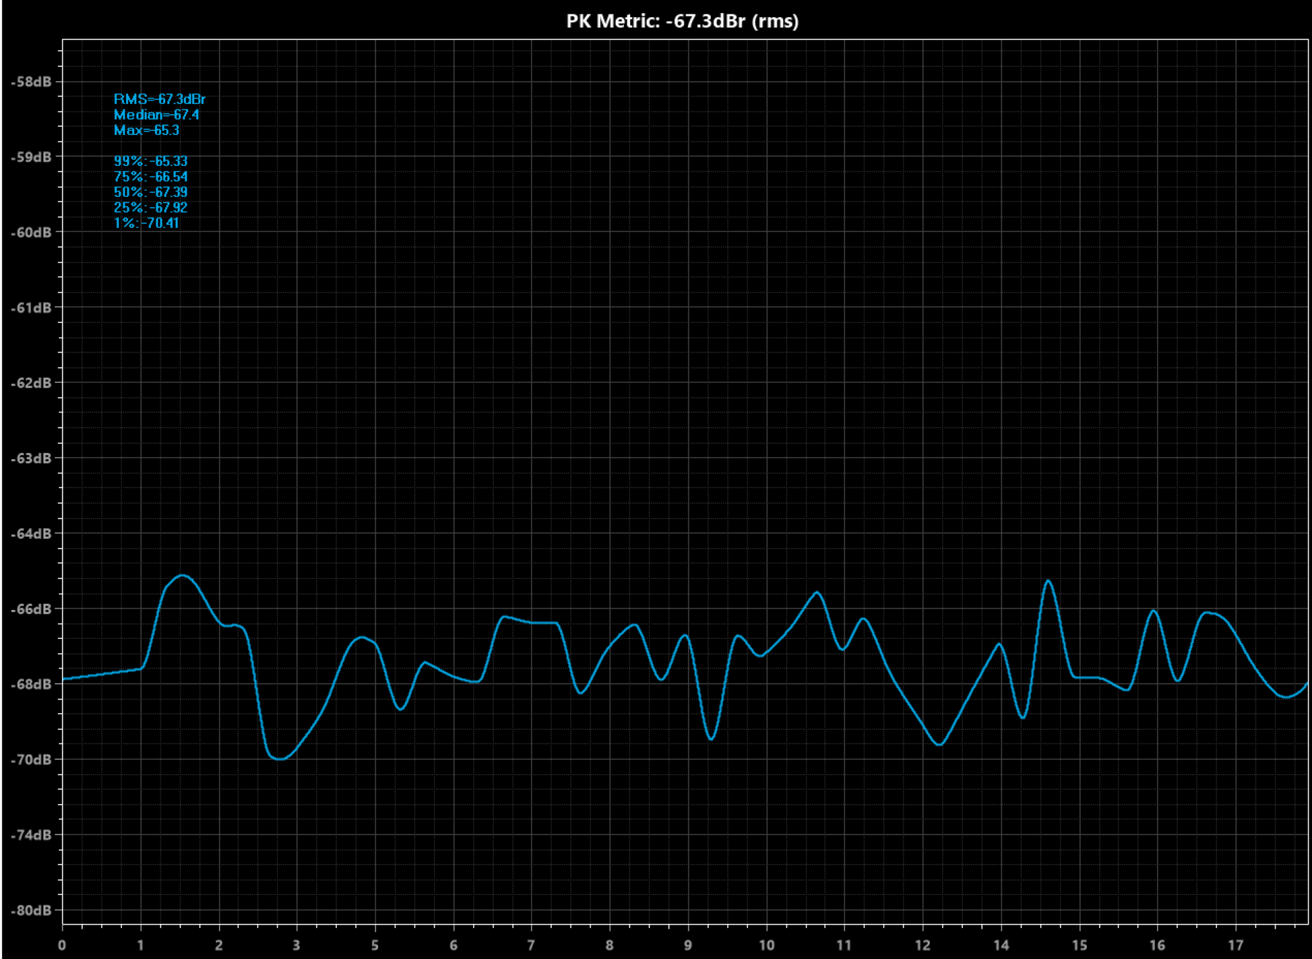This screenshot has height=959, width=1312.
Task: Click the '16' x-axis tick label
Action: [x=1157, y=945]
